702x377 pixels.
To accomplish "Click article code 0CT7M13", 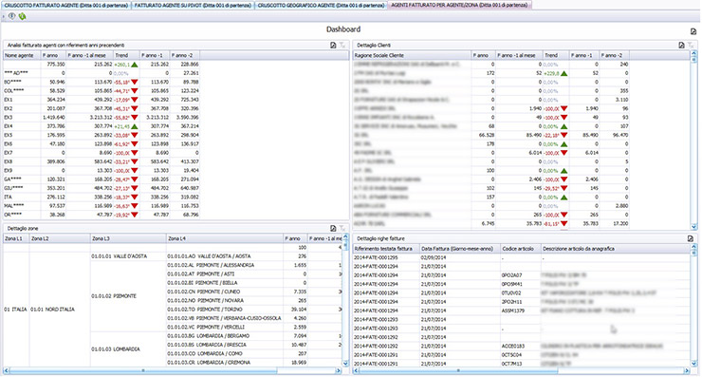I will point(512,364).
